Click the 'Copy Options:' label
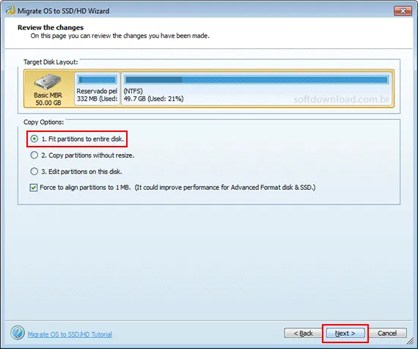 point(44,122)
